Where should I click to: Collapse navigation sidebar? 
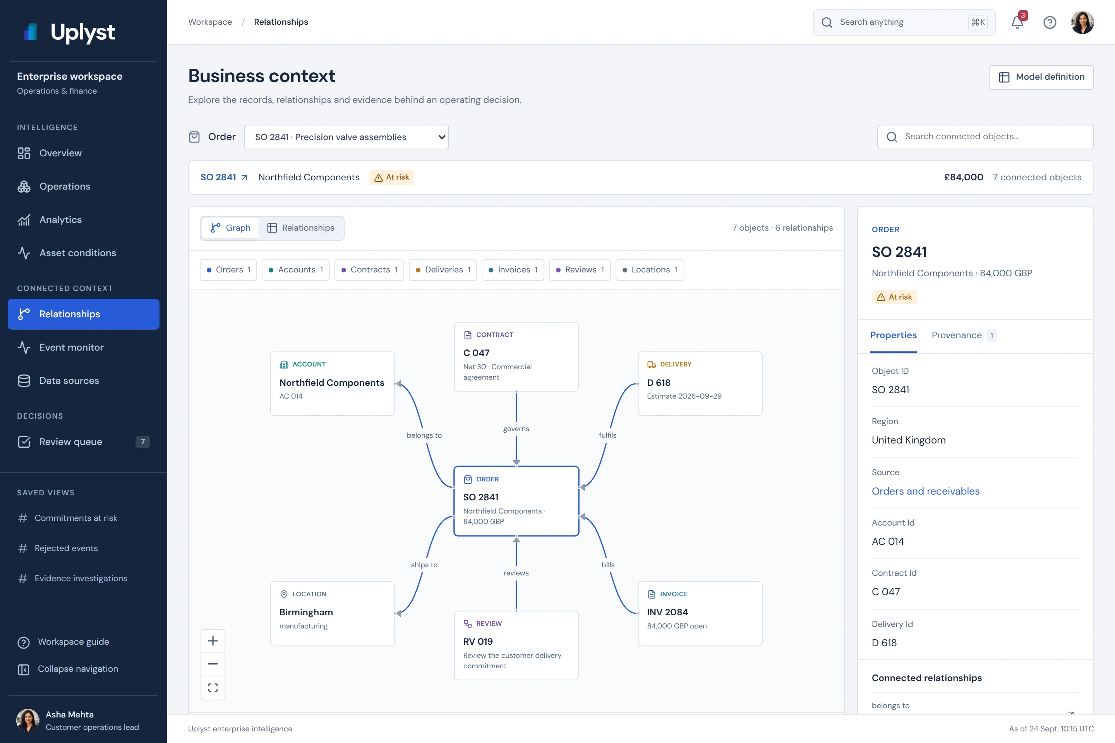[x=84, y=669]
